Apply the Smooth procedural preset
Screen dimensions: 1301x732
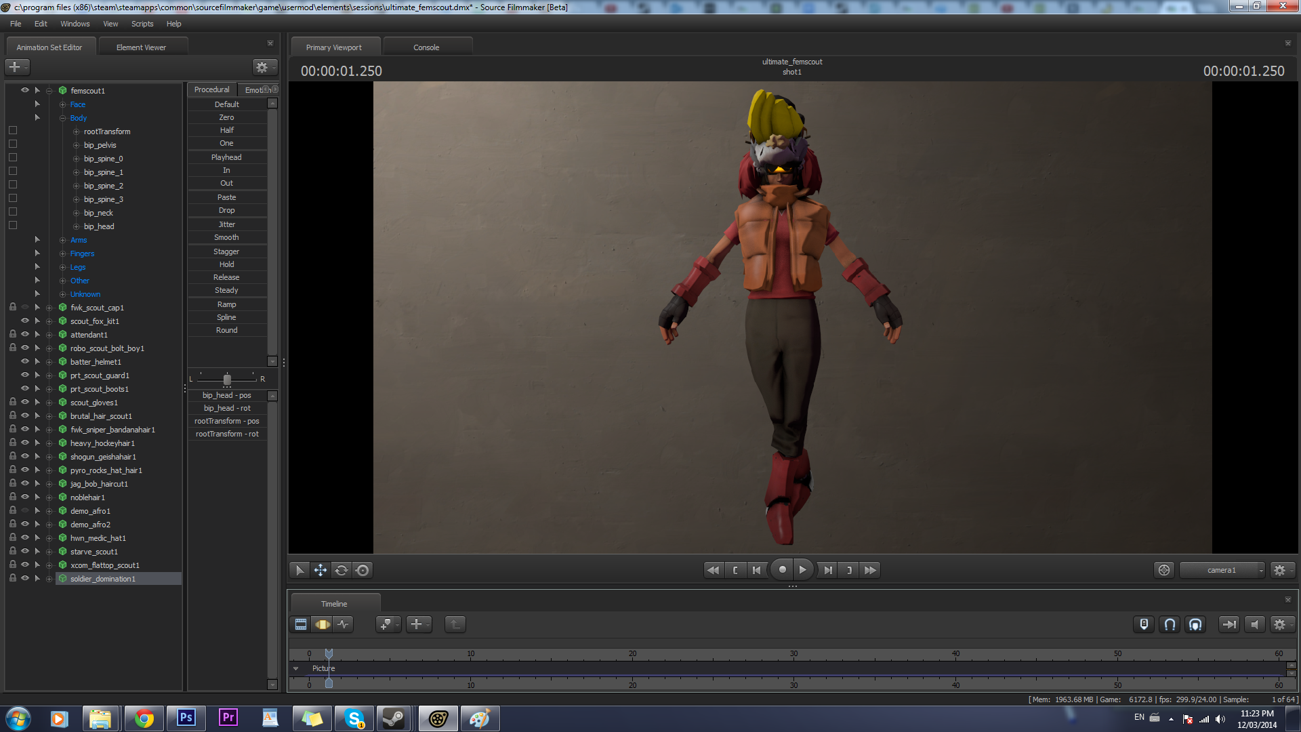pyautogui.click(x=227, y=237)
